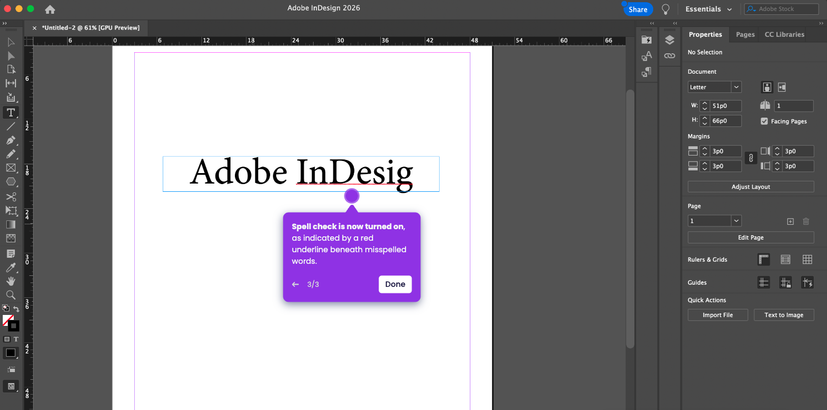Viewport: 827px width, 410px height.
Task: Set portrait page orientation
Action: click(x=767, y=87)
